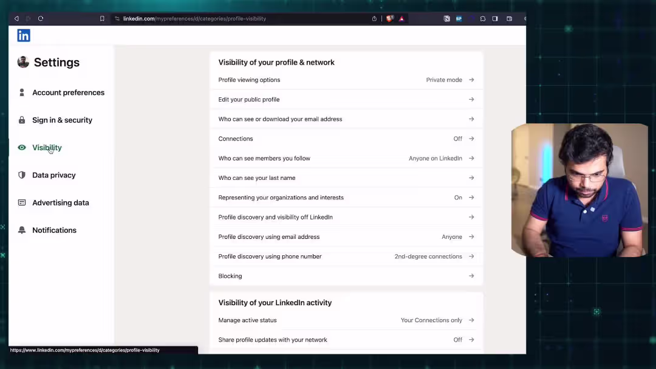Open the Brave Shields lion icon
The height and width of the screenshot is (369, 656).
pyautogui.click(x=389, y=18)
